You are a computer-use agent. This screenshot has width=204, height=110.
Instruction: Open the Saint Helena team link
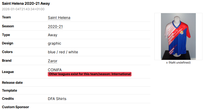coord(59,18)
